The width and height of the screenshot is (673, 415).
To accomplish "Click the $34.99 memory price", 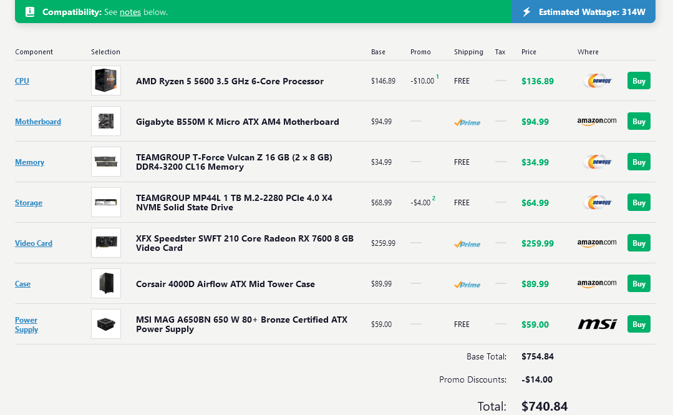I will (535, 162).
